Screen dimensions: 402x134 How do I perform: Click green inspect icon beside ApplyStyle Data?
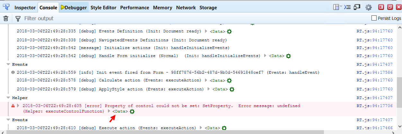tap(232, 89)
